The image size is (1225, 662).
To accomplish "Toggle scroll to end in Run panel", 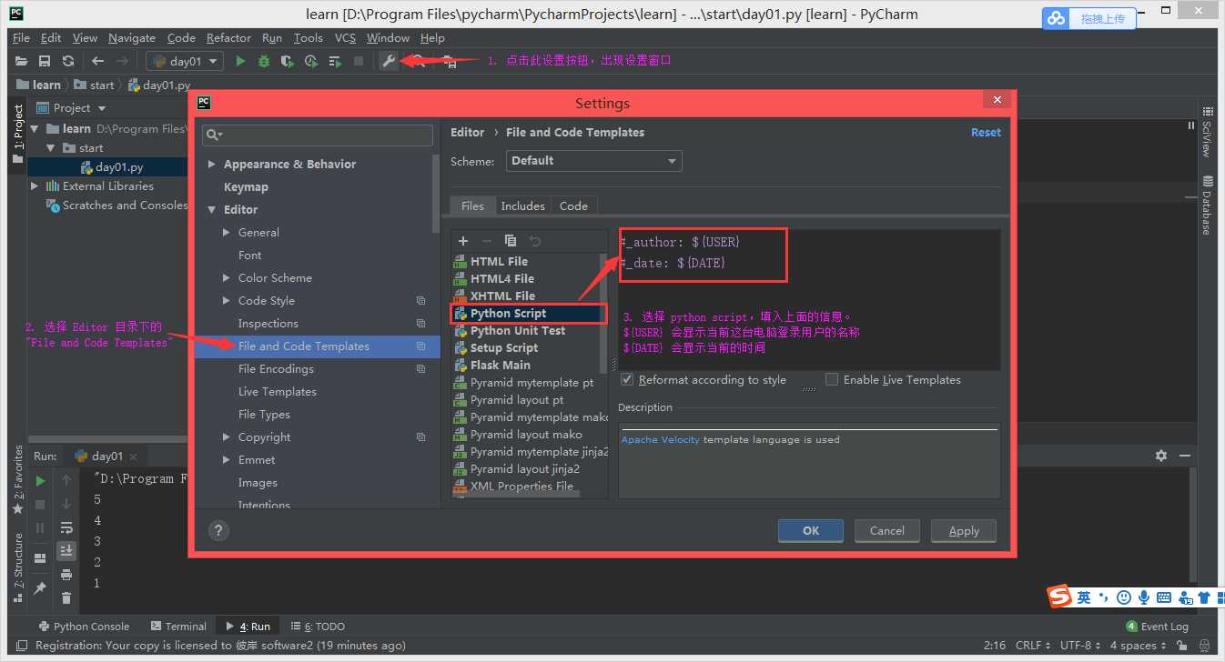I will point(66,551).
